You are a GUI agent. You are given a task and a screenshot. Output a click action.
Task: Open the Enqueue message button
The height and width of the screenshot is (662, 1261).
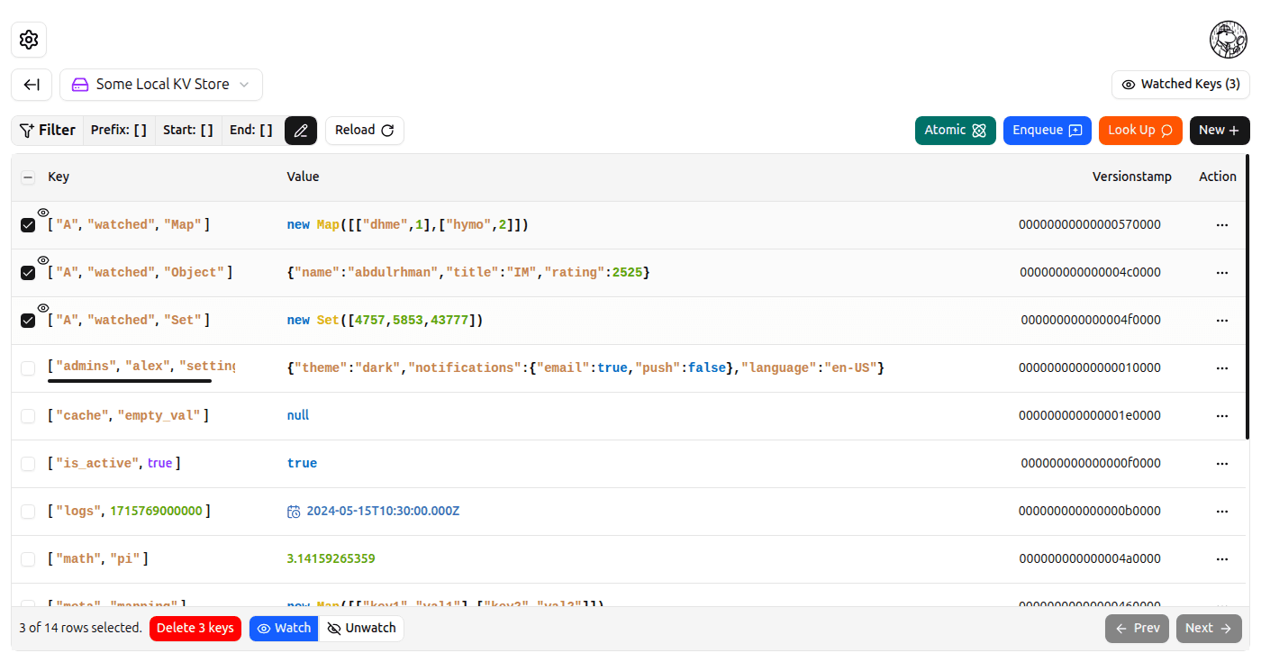[x=1048, y=131]
